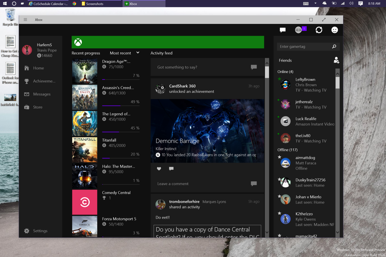The image size is (386, 257).
Task: Open the Dance Central Spotlight shared post
Action: pos(207,231)
